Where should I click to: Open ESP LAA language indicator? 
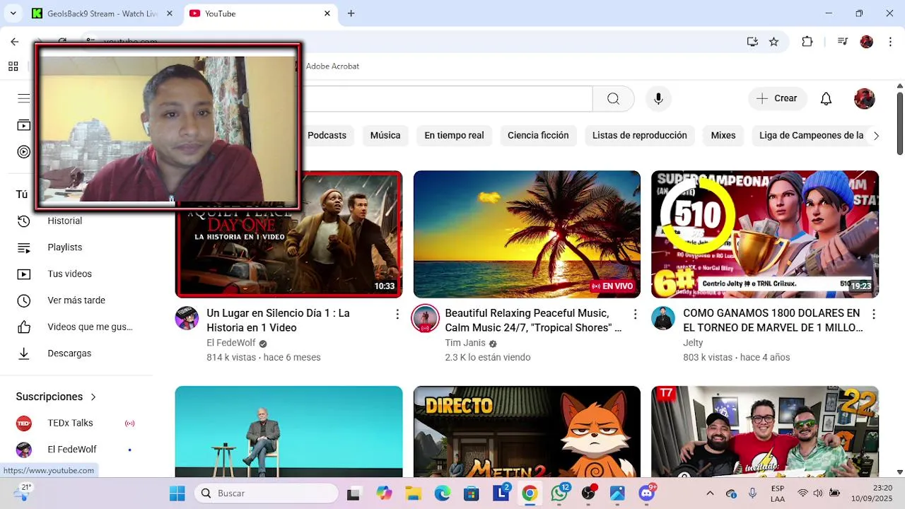click(777, 493)
